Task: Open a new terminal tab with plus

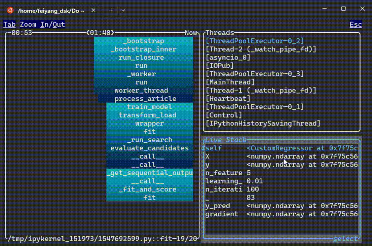Action: (111, 10)
